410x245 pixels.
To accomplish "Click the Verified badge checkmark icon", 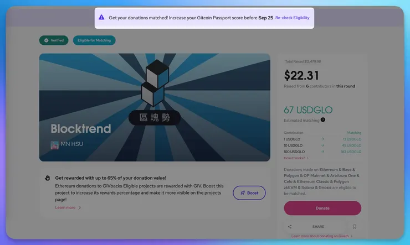I will tap(47, 40).
